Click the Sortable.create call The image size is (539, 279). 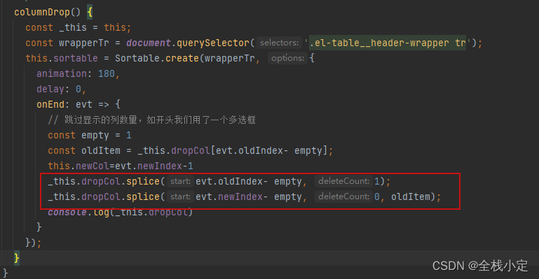(x=157, y=58)
